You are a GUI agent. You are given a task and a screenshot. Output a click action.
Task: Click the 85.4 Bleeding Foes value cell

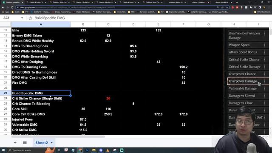click(x=133, y=46)
